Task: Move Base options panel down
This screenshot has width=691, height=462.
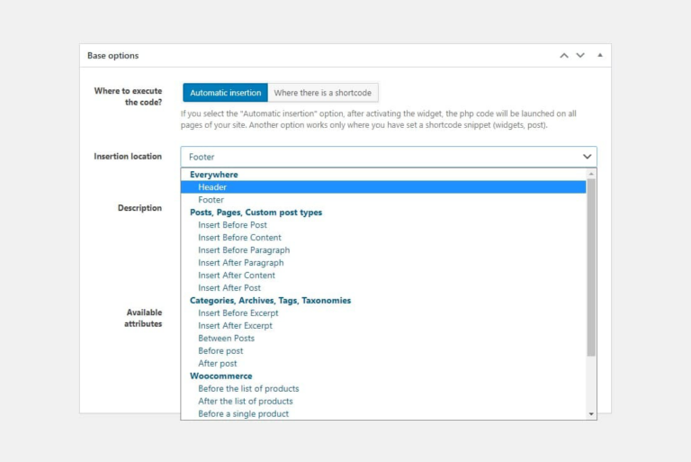Action: (580, 56)
